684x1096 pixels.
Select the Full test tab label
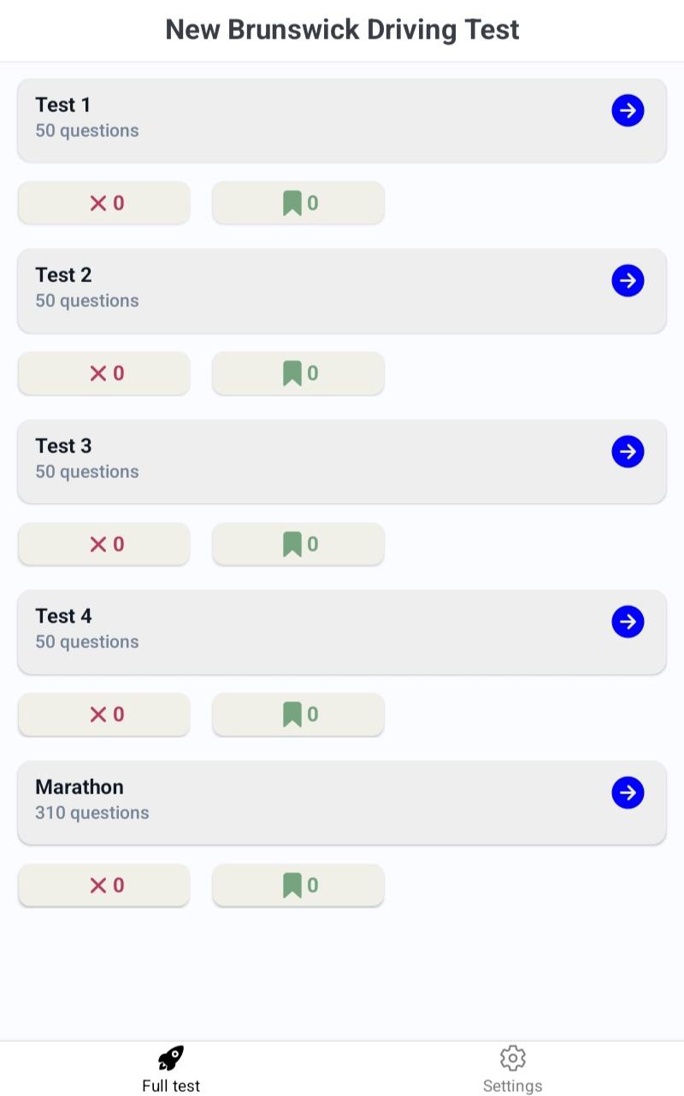[171, 1086]
